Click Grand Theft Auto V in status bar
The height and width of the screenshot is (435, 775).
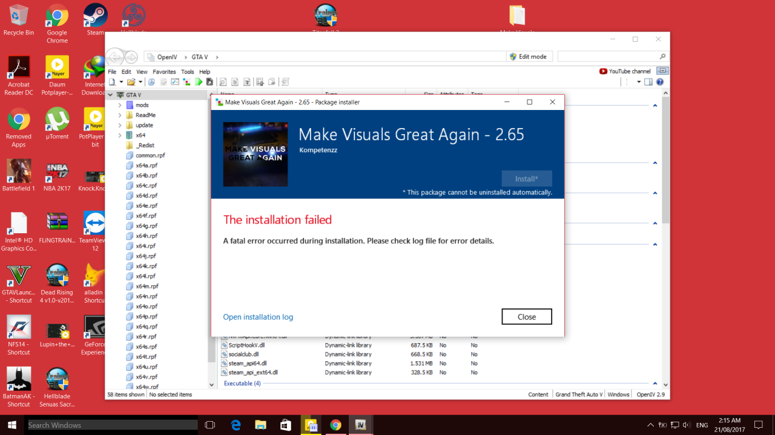coord(579,395)
